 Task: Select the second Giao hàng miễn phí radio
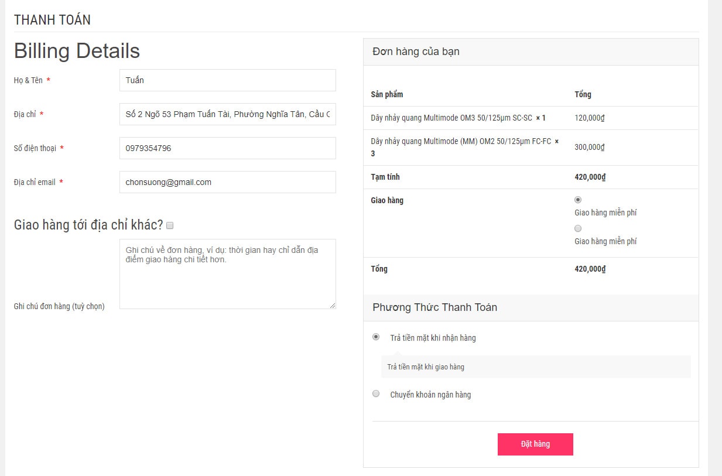(578, 228)
